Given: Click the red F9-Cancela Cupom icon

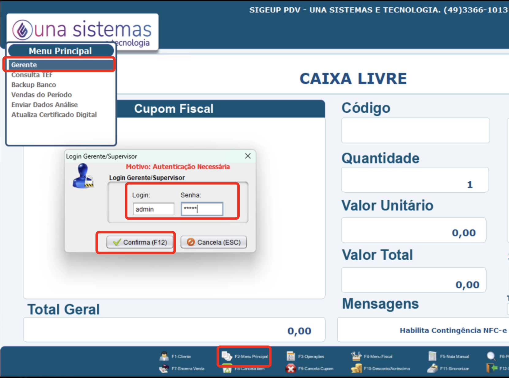Looking at the screenshot, I should [x=291, y=368].
